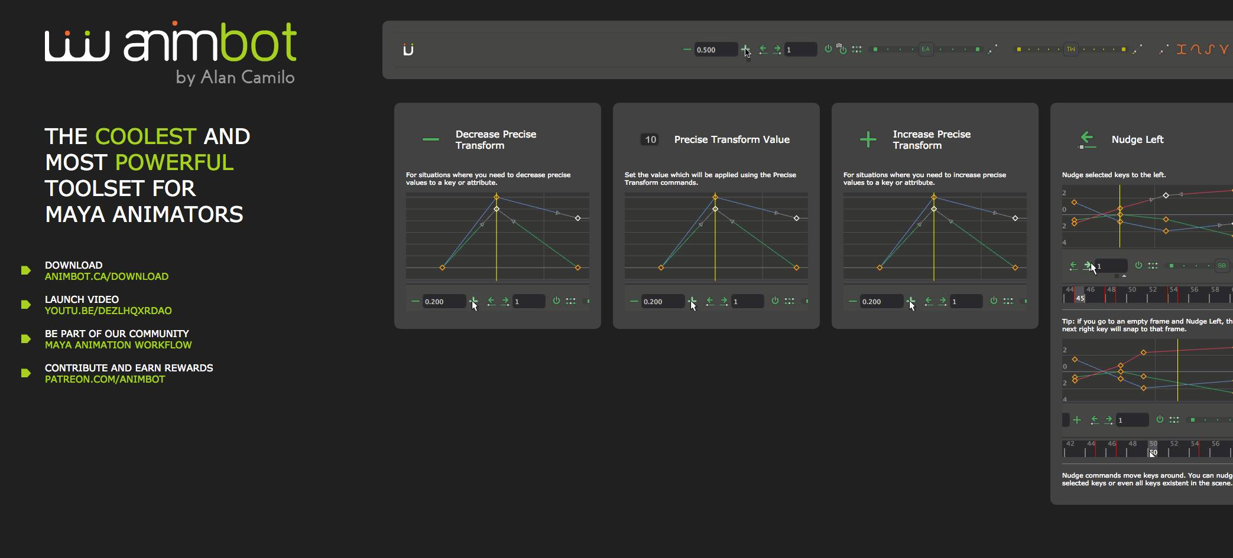Click the decrease precise transform minus in the top toolbar
The width and height of the screenshot is (1233, 558).
click(687, 50)
